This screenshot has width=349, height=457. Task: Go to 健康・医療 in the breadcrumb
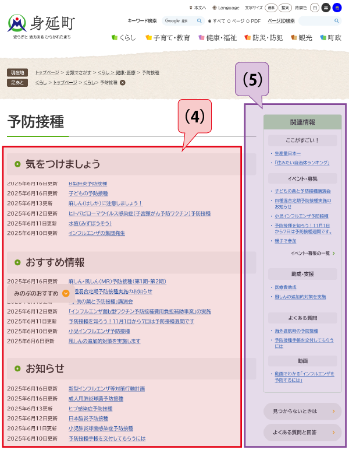[126, 72]
